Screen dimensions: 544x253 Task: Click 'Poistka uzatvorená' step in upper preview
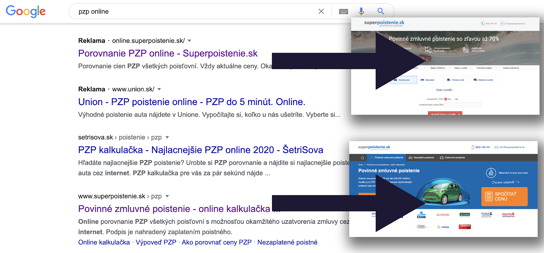coord(511,68)
